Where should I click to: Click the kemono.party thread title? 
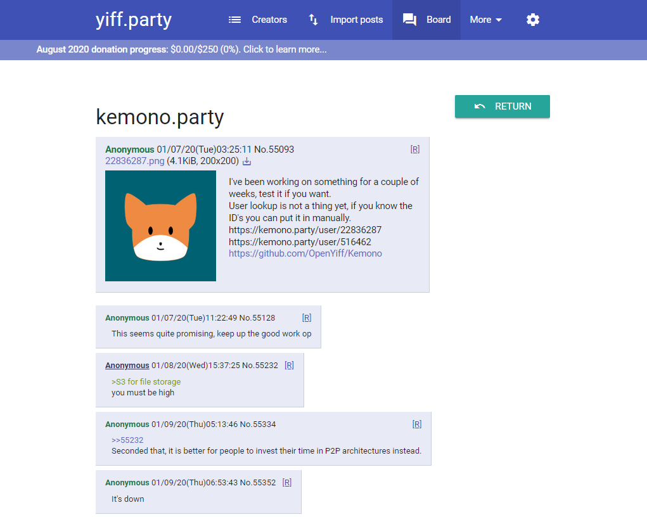point(160,117)
